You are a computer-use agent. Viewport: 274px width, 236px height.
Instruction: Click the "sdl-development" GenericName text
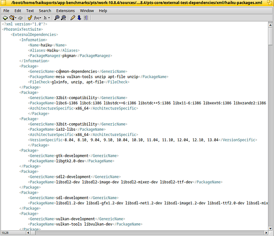(72, 198)
